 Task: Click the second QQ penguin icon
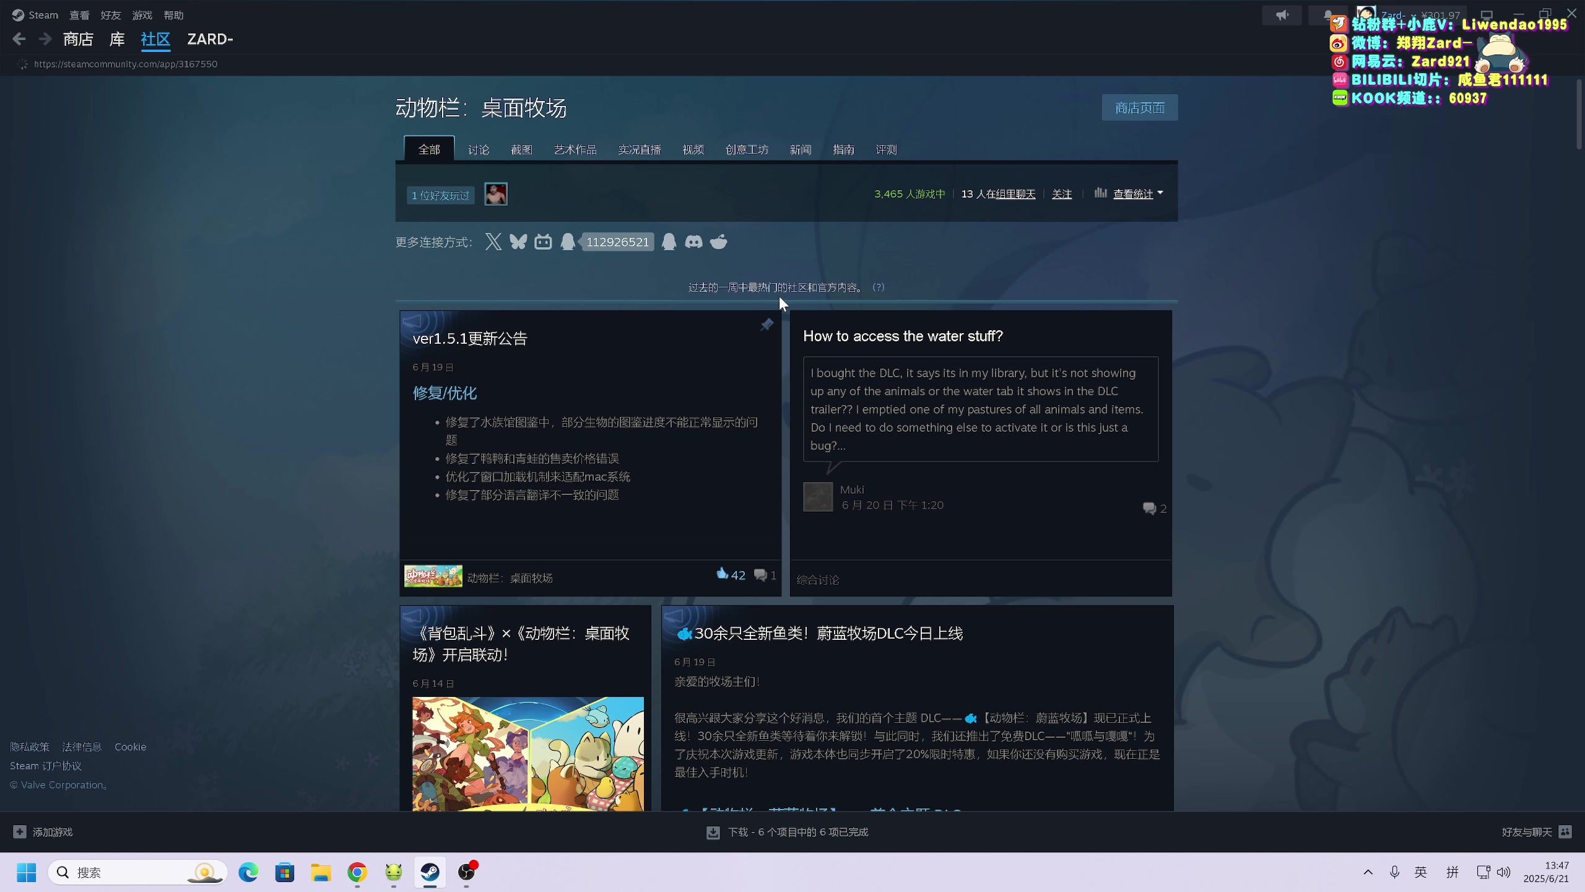point(669,242)
